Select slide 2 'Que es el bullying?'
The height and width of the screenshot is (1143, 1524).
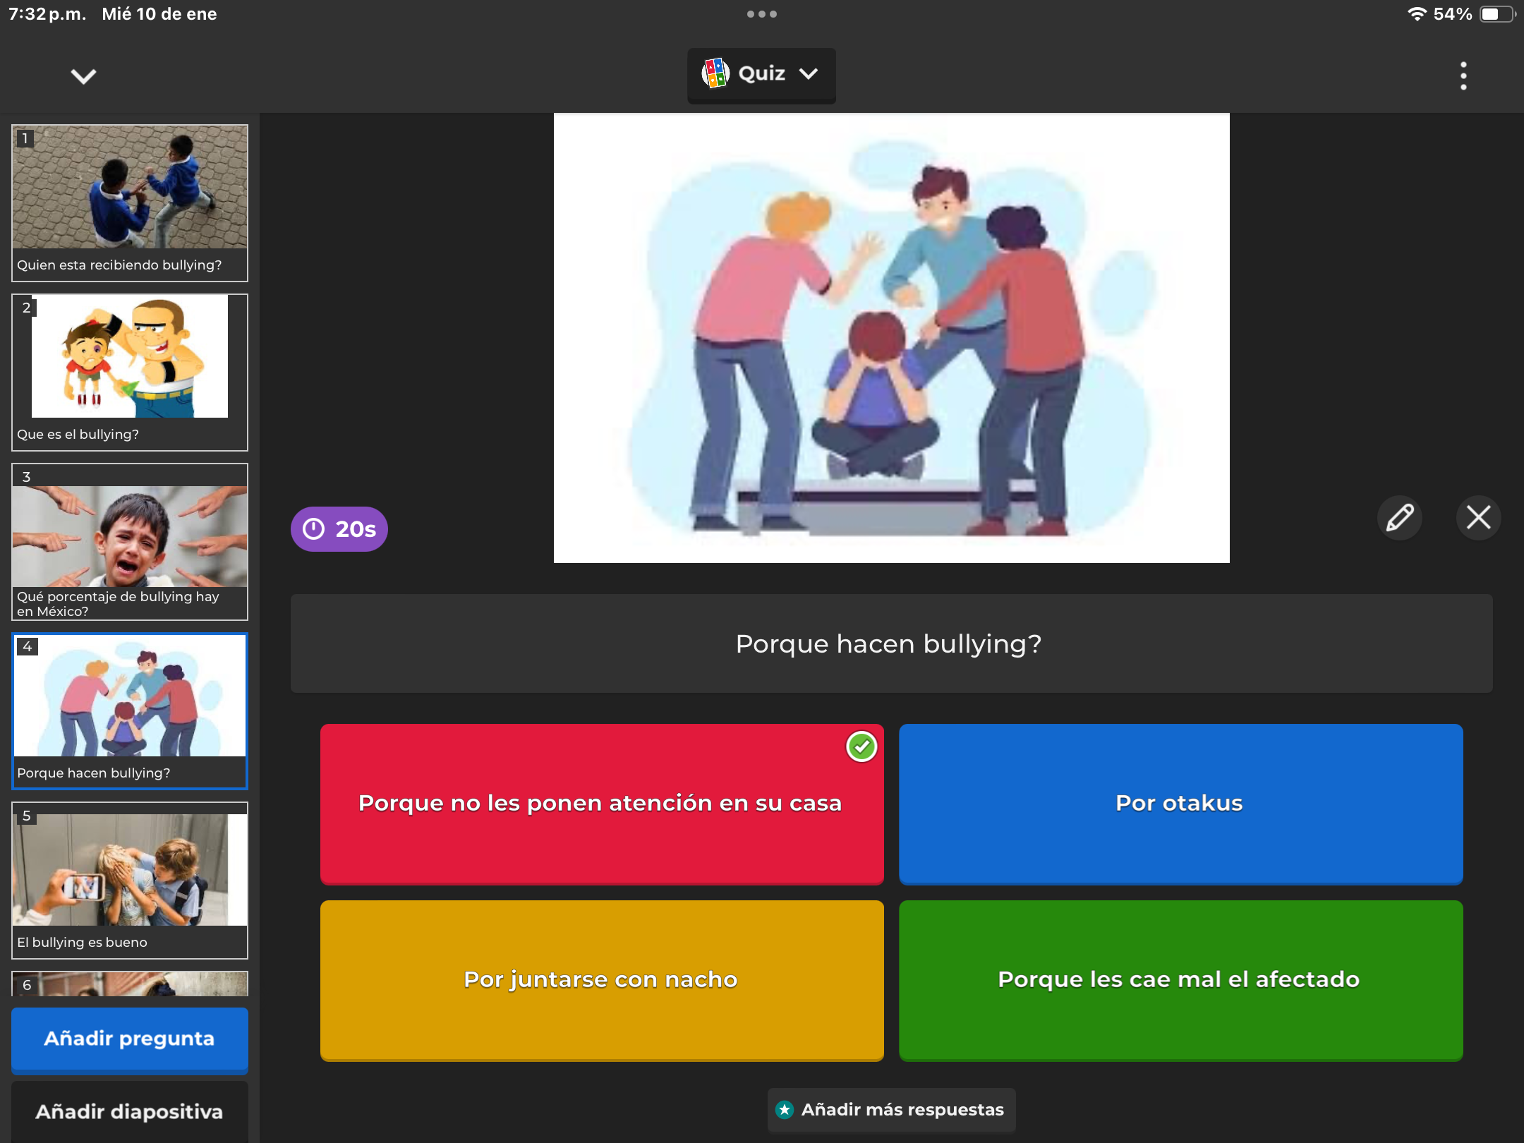coord(130,372)
